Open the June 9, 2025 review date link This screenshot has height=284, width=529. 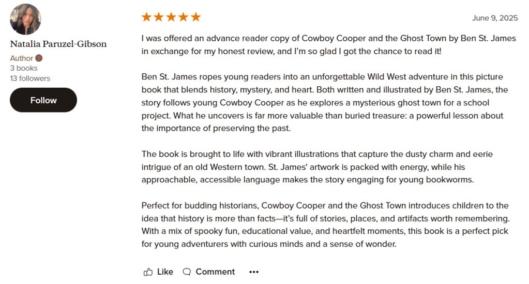coord(494,18)
